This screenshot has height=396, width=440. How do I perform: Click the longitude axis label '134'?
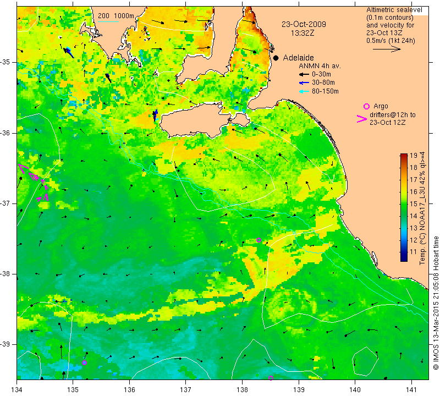click(x=17, y=389)
